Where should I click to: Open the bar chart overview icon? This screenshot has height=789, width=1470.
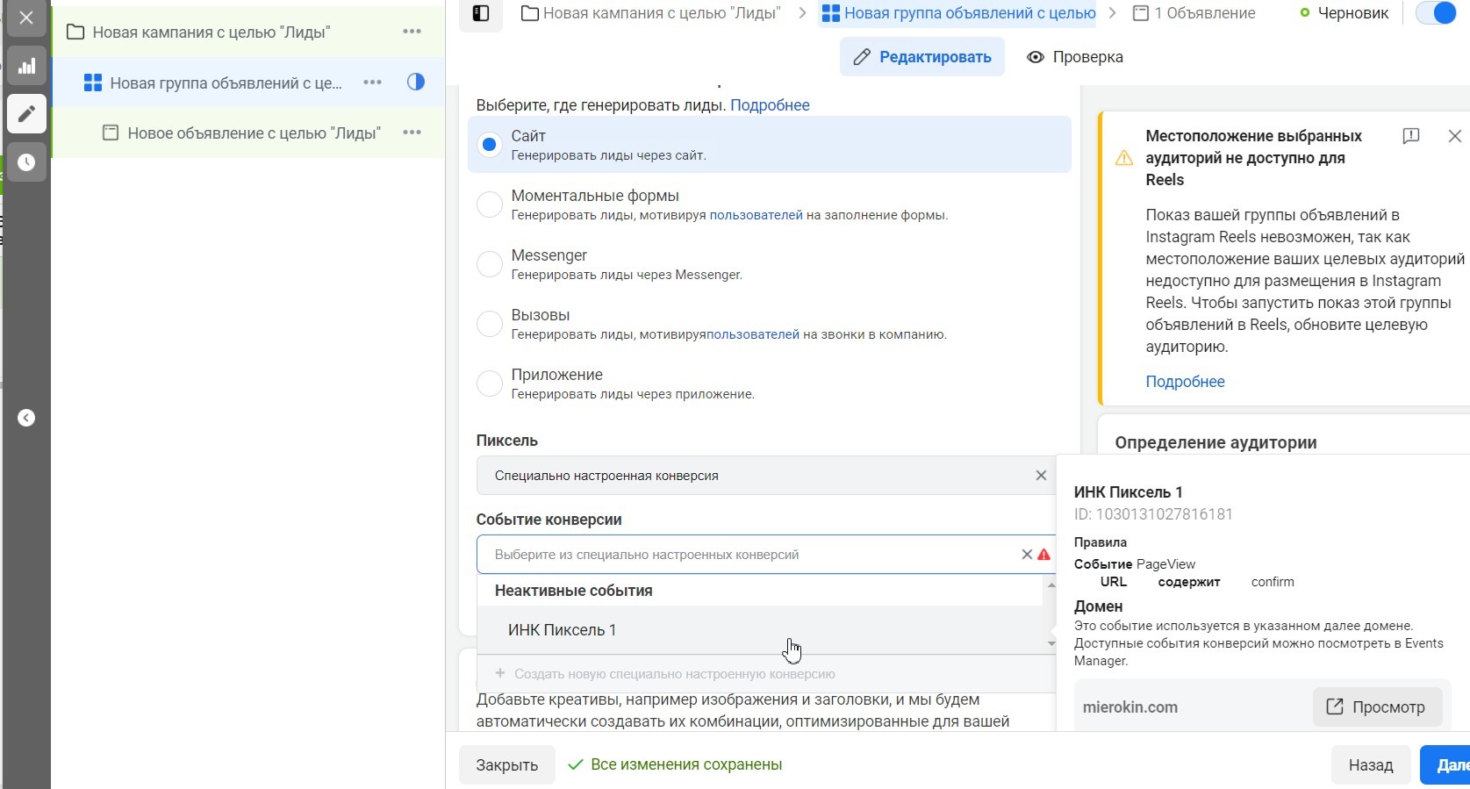pyautogui.click(x=26, y=66)
